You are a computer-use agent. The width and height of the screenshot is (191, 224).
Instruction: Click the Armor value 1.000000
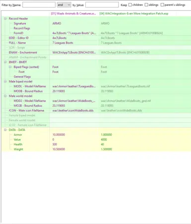pyautogui.click(x=107, y=135)
